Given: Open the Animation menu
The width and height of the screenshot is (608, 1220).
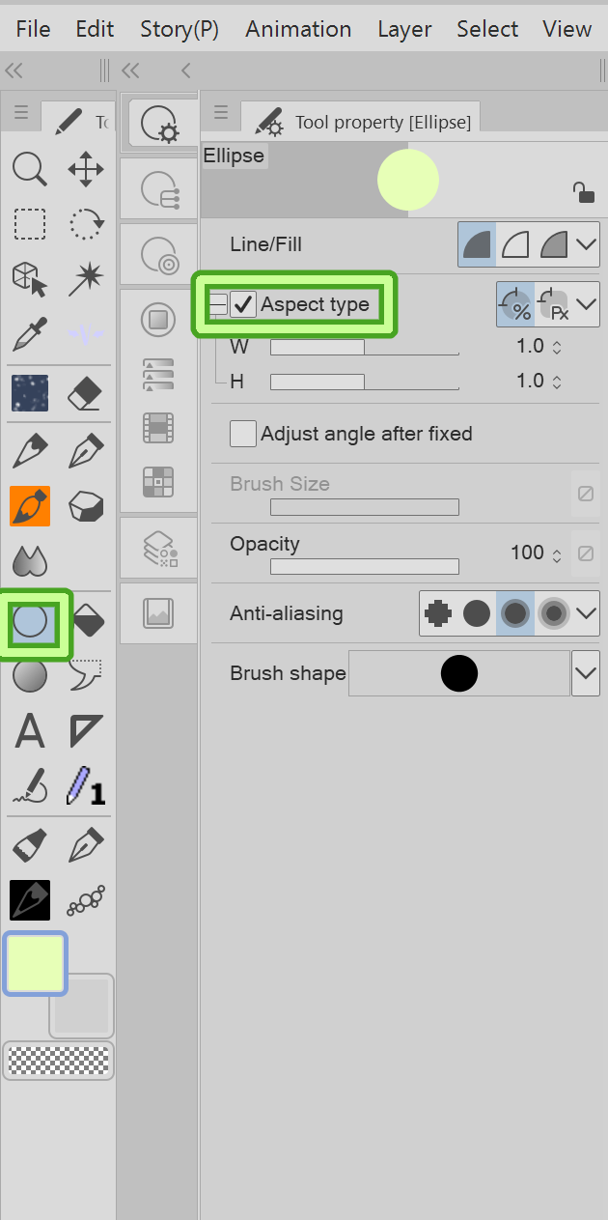Looking at the screenshot, I should [298, 29].
